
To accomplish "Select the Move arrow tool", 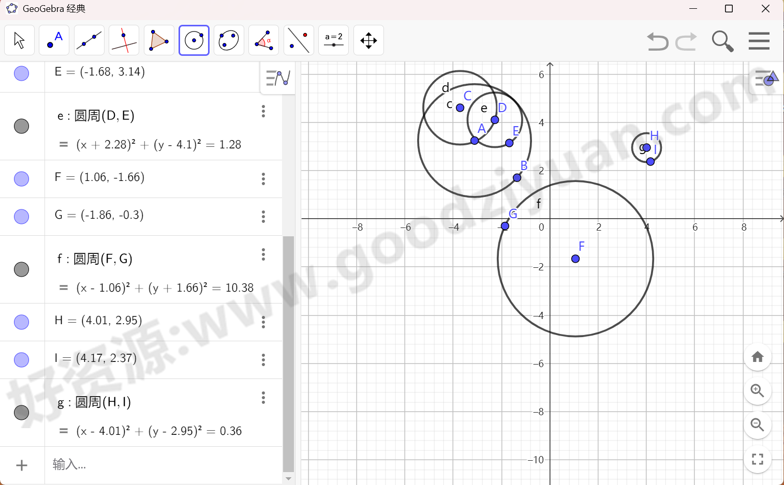I will (19, 40).
